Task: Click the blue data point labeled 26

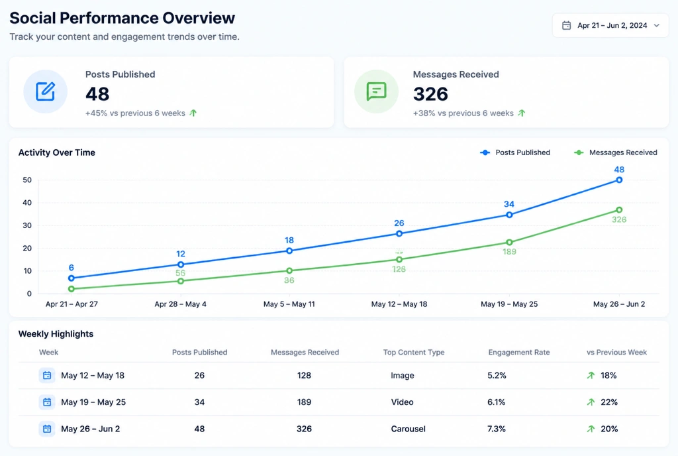Action: click(x=399, y=233)
